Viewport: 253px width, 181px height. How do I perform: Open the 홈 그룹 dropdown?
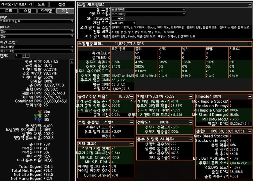point(148,10)
